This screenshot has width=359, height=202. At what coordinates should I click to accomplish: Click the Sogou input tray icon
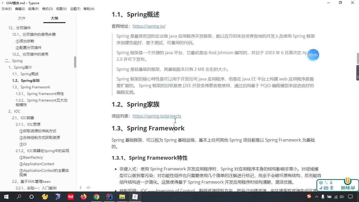coord(309,197)
